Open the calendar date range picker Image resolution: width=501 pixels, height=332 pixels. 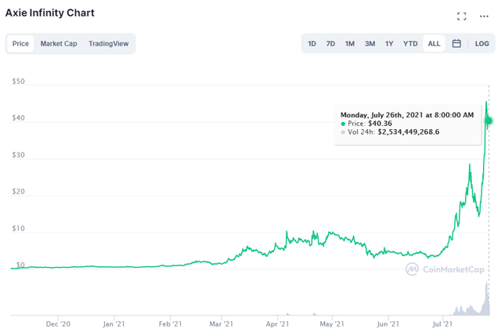tap(456, 43)
